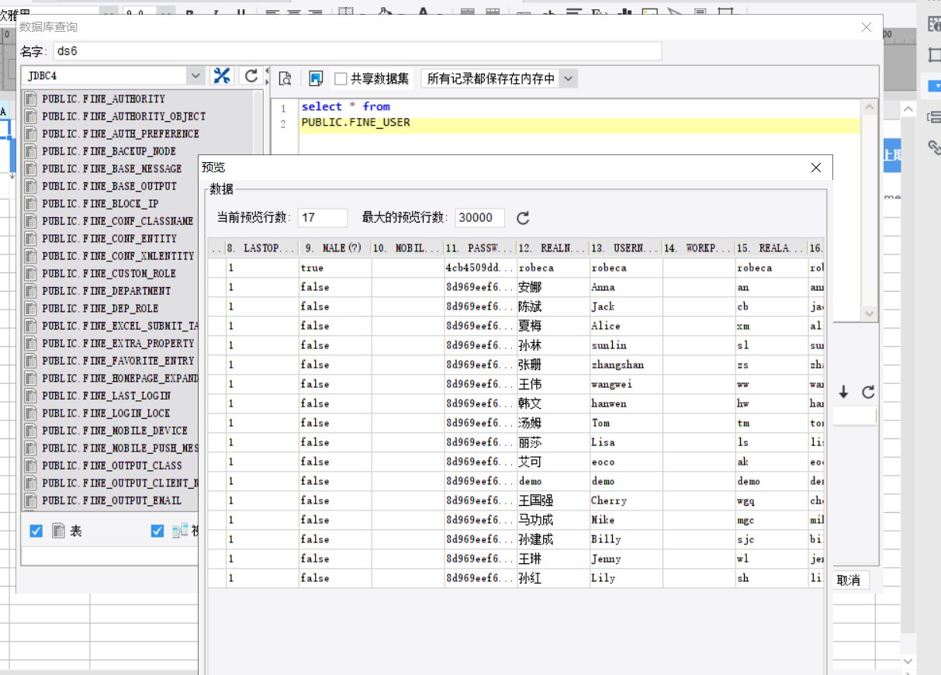Viewport: 941px width, 675px height.
Task: Select PUBLIC.FINE_DEP_ROLE in table list
Action: 100,309
